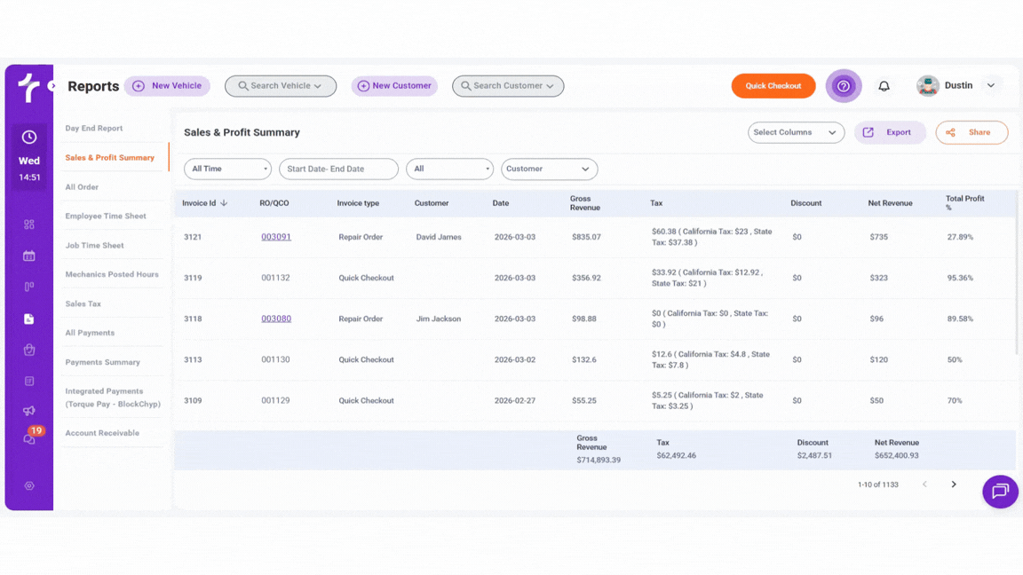The height and width of the screenshot is (575, 1023).
Task: Open the purple help question mark icon
Action: tap(844, 86)
